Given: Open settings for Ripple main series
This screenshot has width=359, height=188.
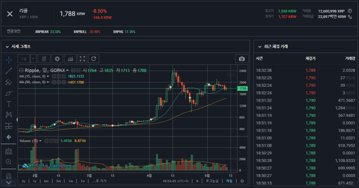Looking at the screenshot, I should [x=78, y=70].
